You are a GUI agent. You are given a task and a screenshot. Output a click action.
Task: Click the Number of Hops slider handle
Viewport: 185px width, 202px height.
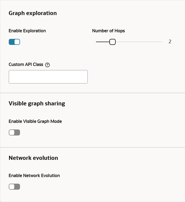click(112, 42)
